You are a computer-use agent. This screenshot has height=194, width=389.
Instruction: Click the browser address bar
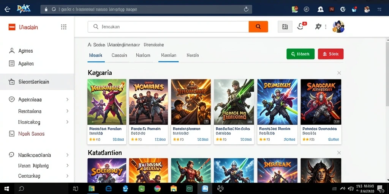pyautogui.click(x=146, y=9)
